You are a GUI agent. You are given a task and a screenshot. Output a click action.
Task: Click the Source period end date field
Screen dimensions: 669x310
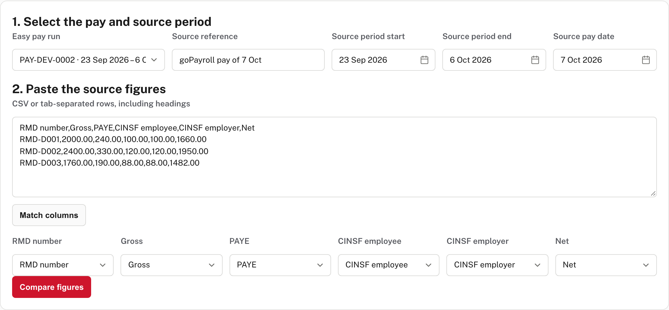click(x=494, y=60)
